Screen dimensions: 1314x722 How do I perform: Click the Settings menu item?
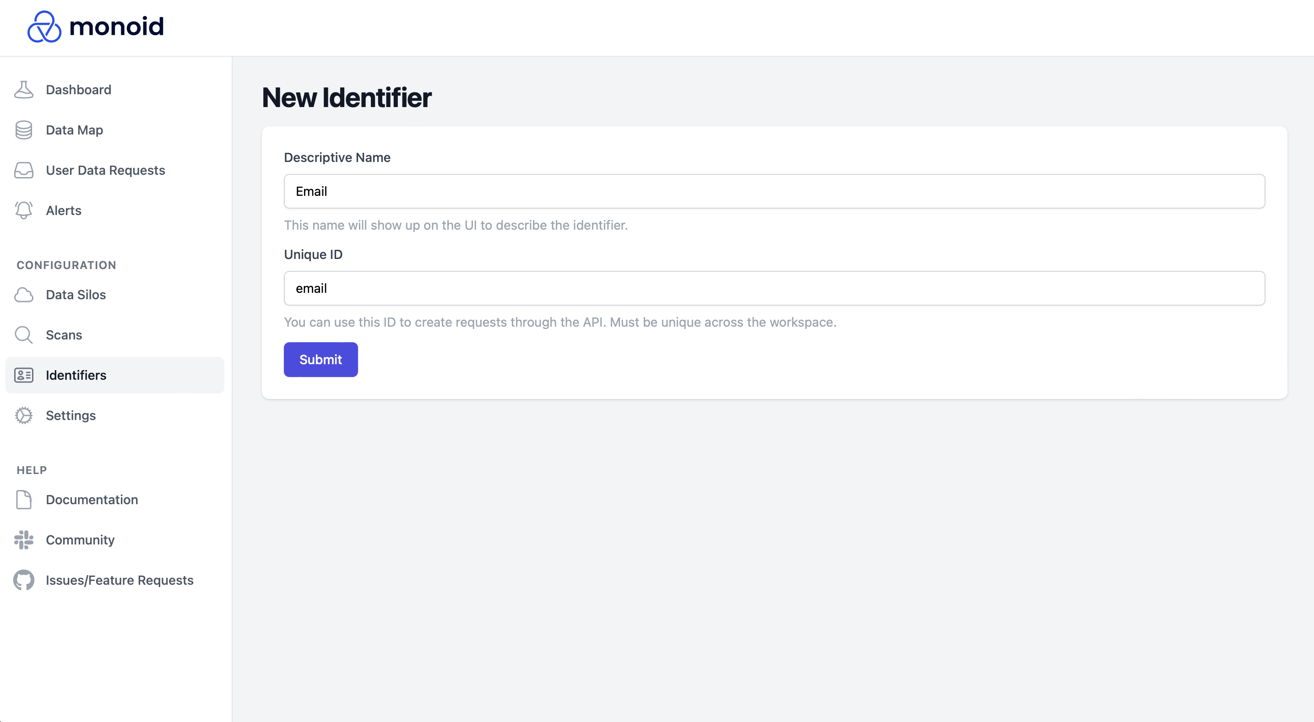pos(71,415)
